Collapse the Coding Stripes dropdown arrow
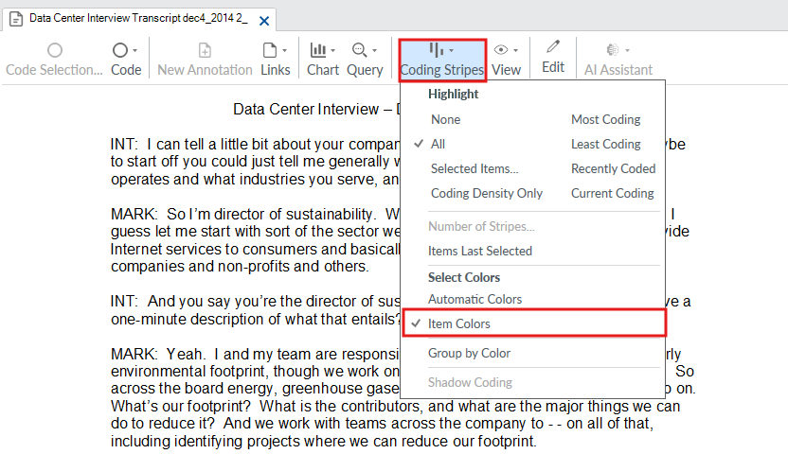788x454 pixels. (x=451, y=51)
